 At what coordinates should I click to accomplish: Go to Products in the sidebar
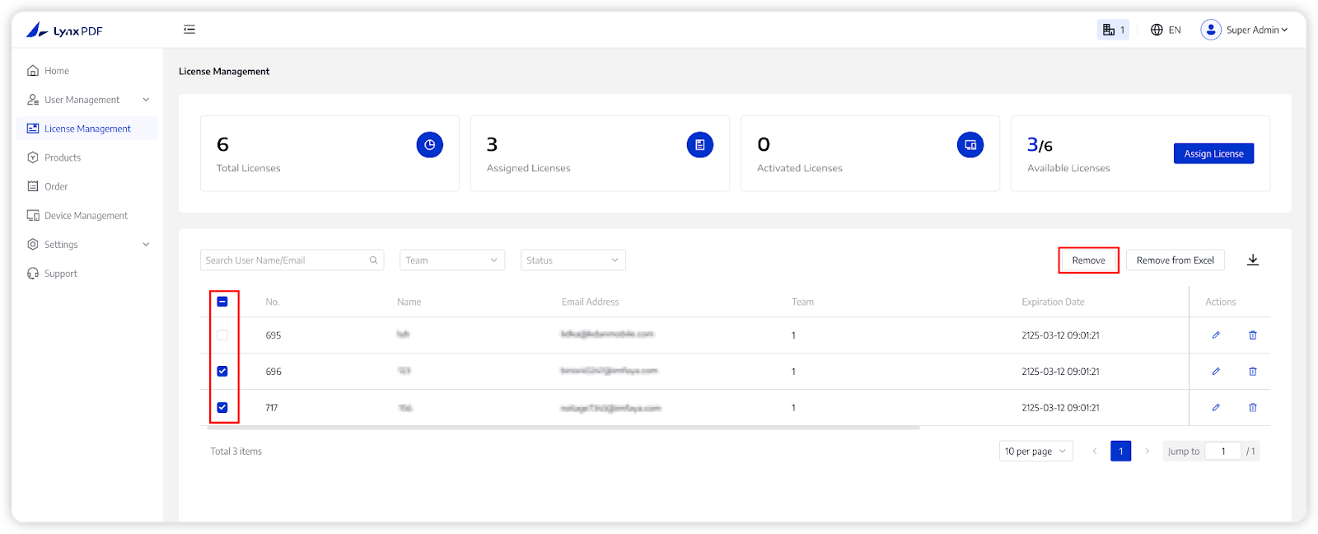63,157
